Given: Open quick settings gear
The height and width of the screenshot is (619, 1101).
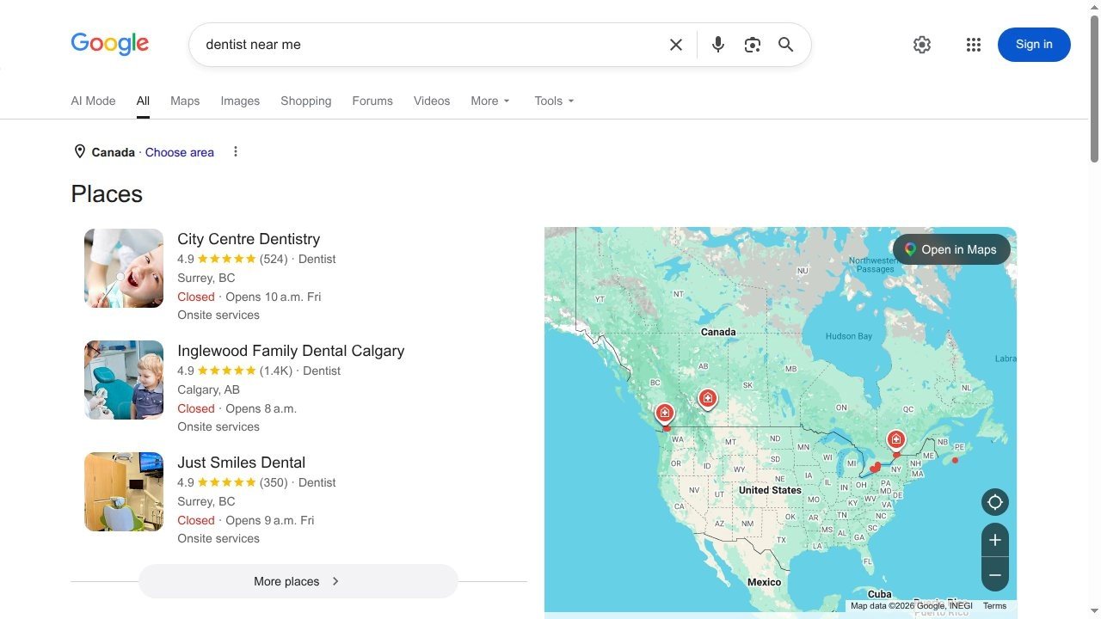Looking at the screenshot, I should (x=922, y=45).
